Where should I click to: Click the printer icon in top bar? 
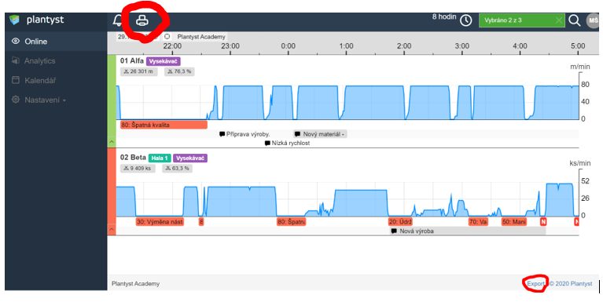point(142,20)
